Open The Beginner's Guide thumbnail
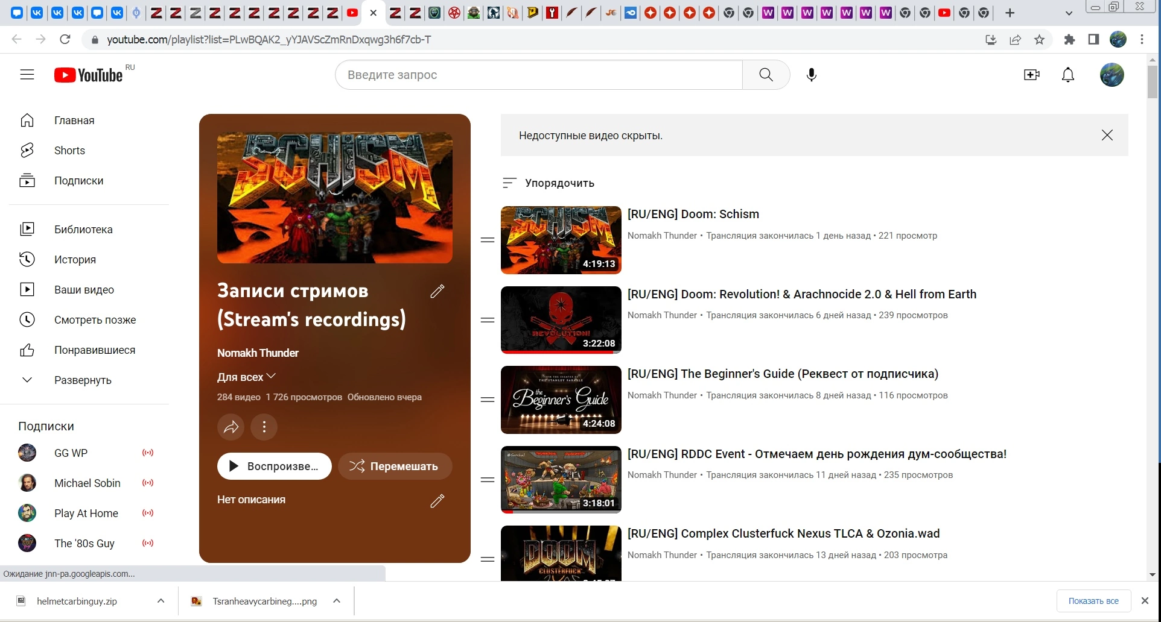Screen dimensions: 1161x622 coord(561,400)
